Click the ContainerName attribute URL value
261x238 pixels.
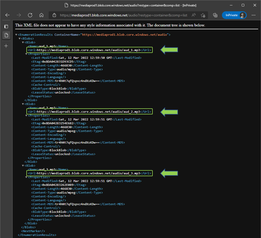(x=124, y=35)
